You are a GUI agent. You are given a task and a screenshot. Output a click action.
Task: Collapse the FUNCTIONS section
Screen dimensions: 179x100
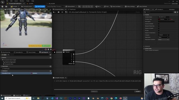point(1,66)
